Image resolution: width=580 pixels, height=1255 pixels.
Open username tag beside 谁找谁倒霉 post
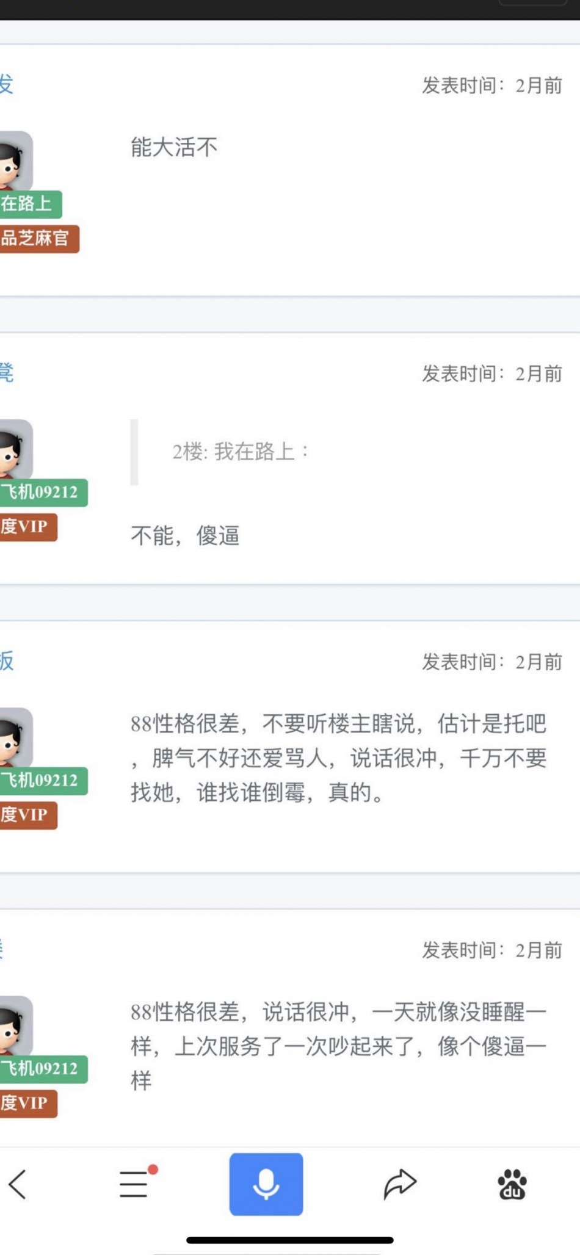coord(42,781)
